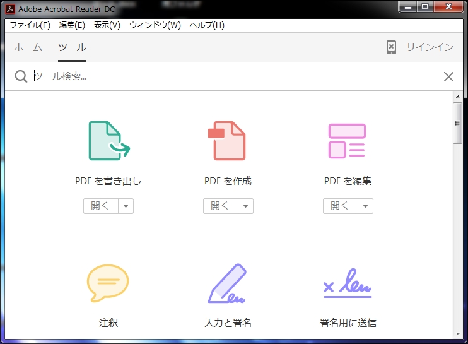Click the PDF を書き出し export icon
The image size is (468, 344).
pyautogui.click(x=109, y=141)
